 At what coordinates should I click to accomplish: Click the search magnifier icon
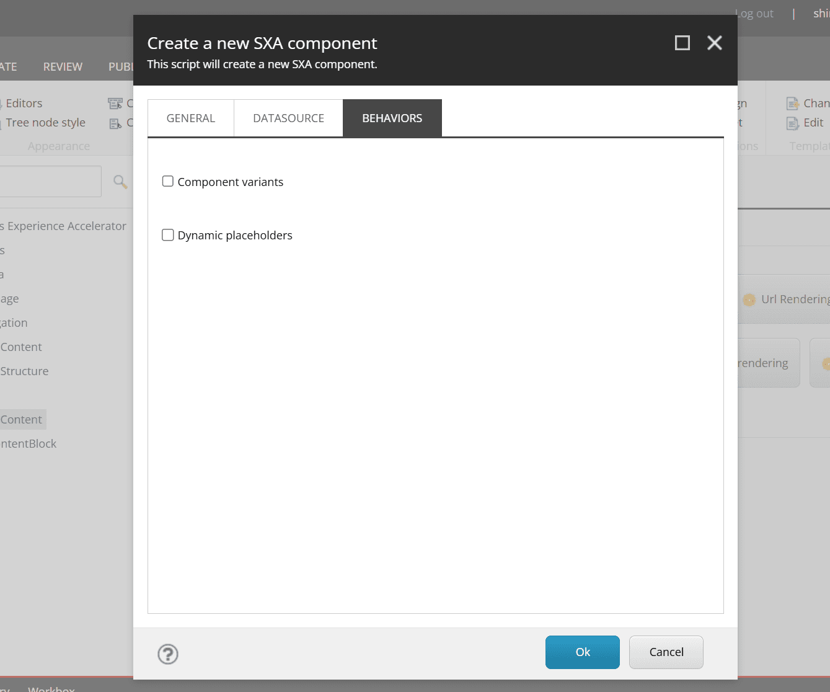tap(120, 181)
